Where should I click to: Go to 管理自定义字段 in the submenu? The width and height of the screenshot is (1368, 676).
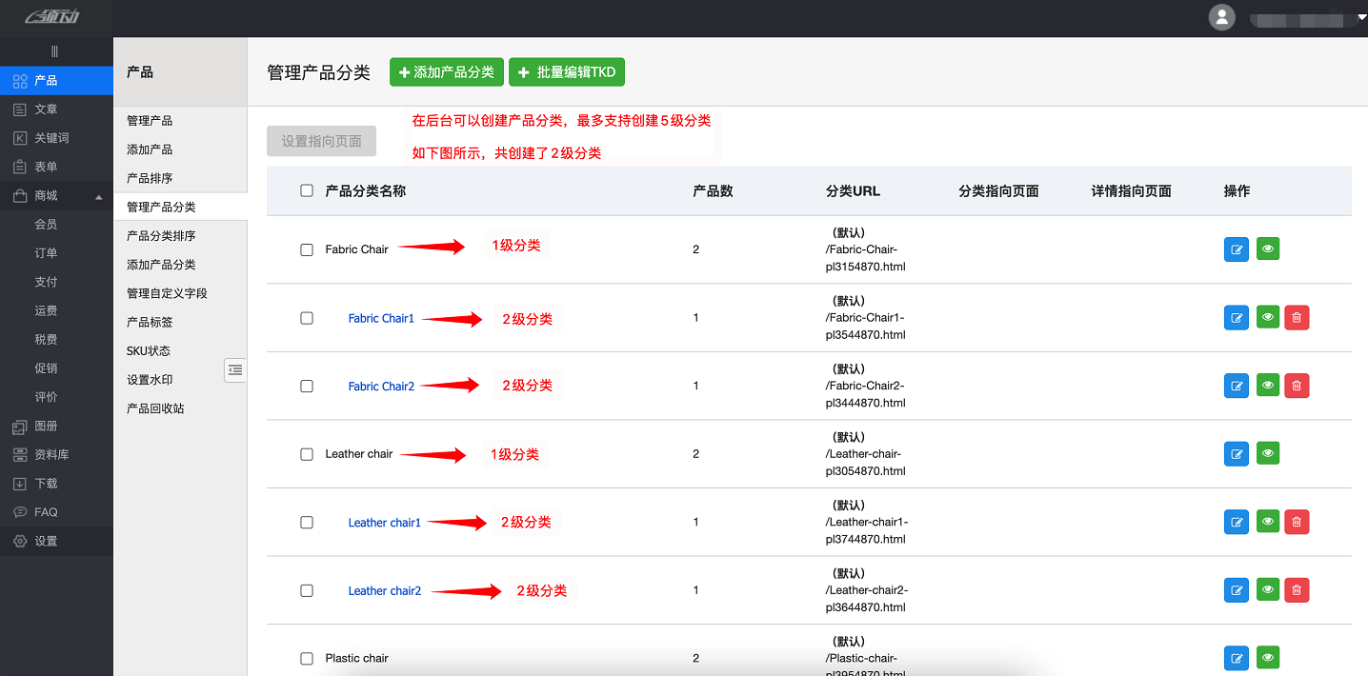[167, 293]
